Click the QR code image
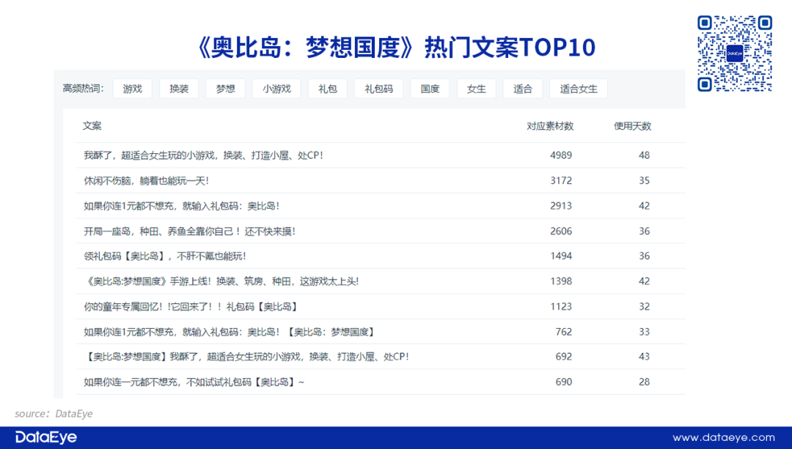The height and width of the screenshot is (449, 792). point(734,53)
